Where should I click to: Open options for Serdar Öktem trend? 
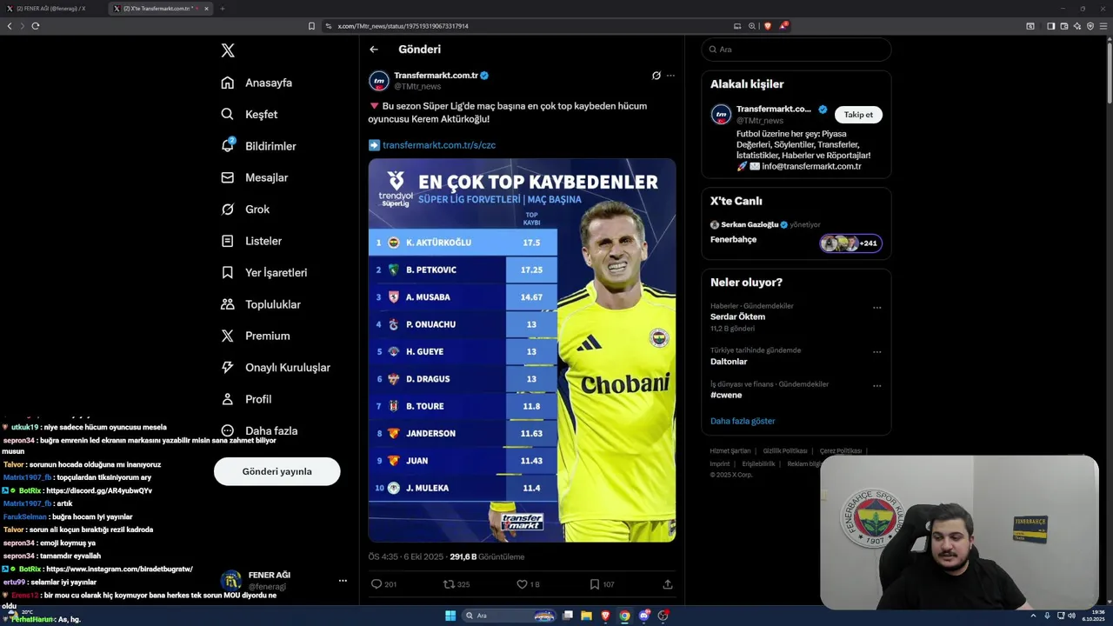tap(877, 308)
